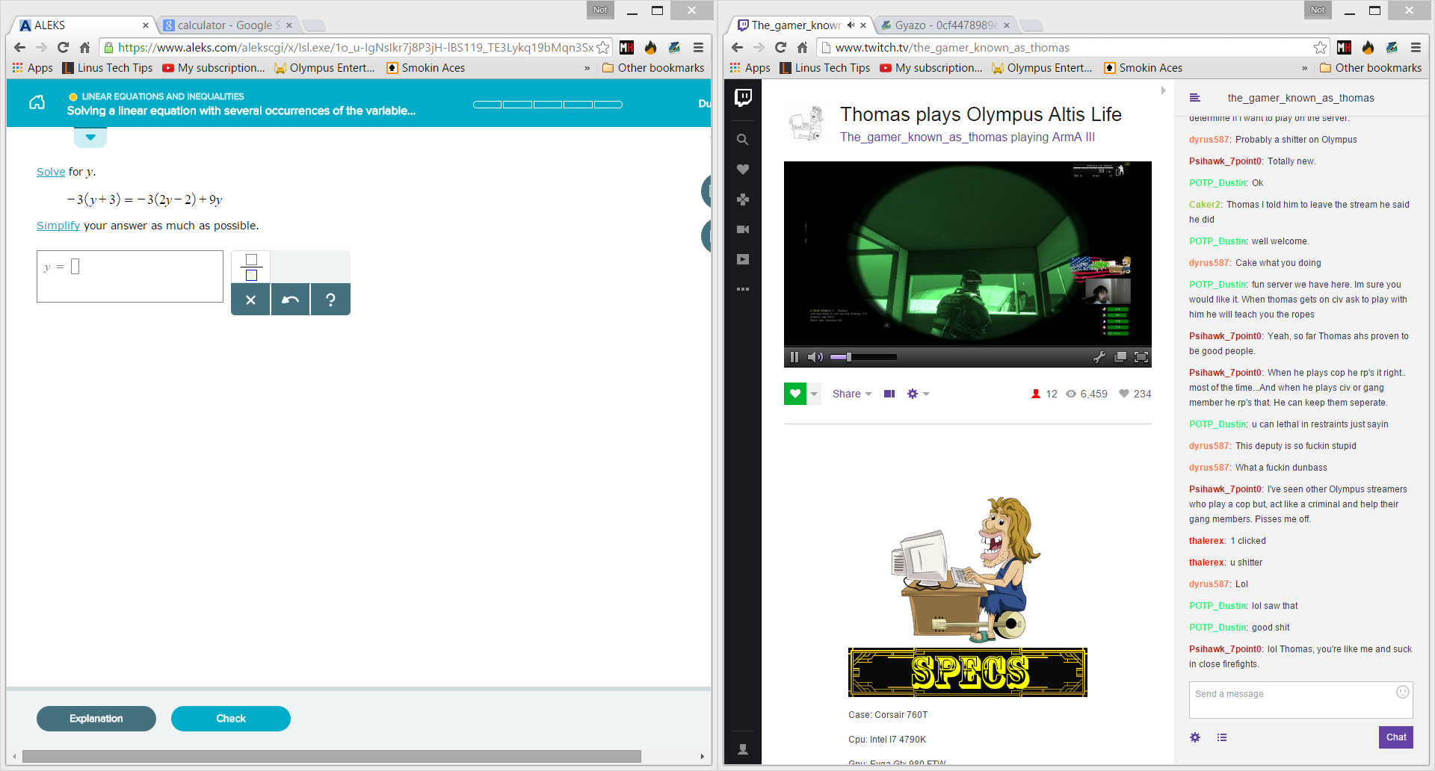Toggle follow with the green heart button
This screenshot has height=771, width=1435.
(x=795, y=394)
